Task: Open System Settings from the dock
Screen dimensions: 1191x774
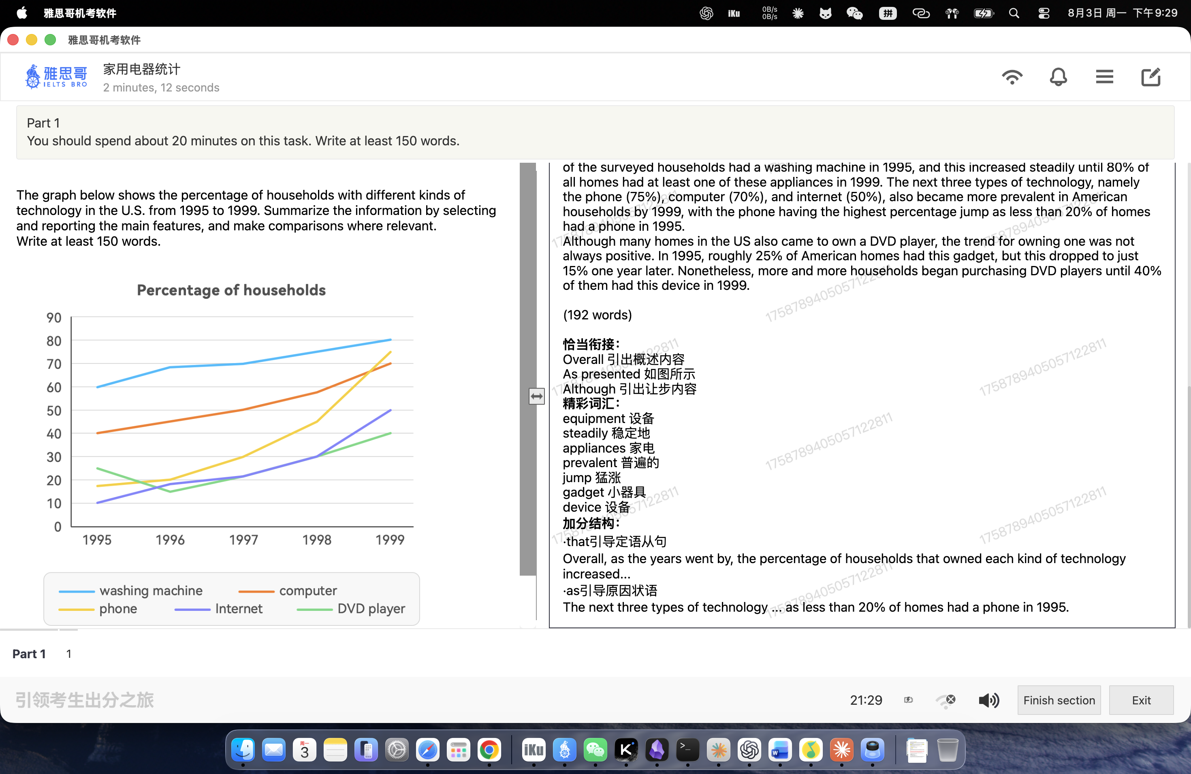Action: pos(397,749)
